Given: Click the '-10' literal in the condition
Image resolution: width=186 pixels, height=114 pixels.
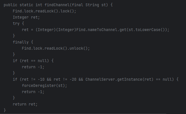Looking at the screenshot, I should pos(41,80).
